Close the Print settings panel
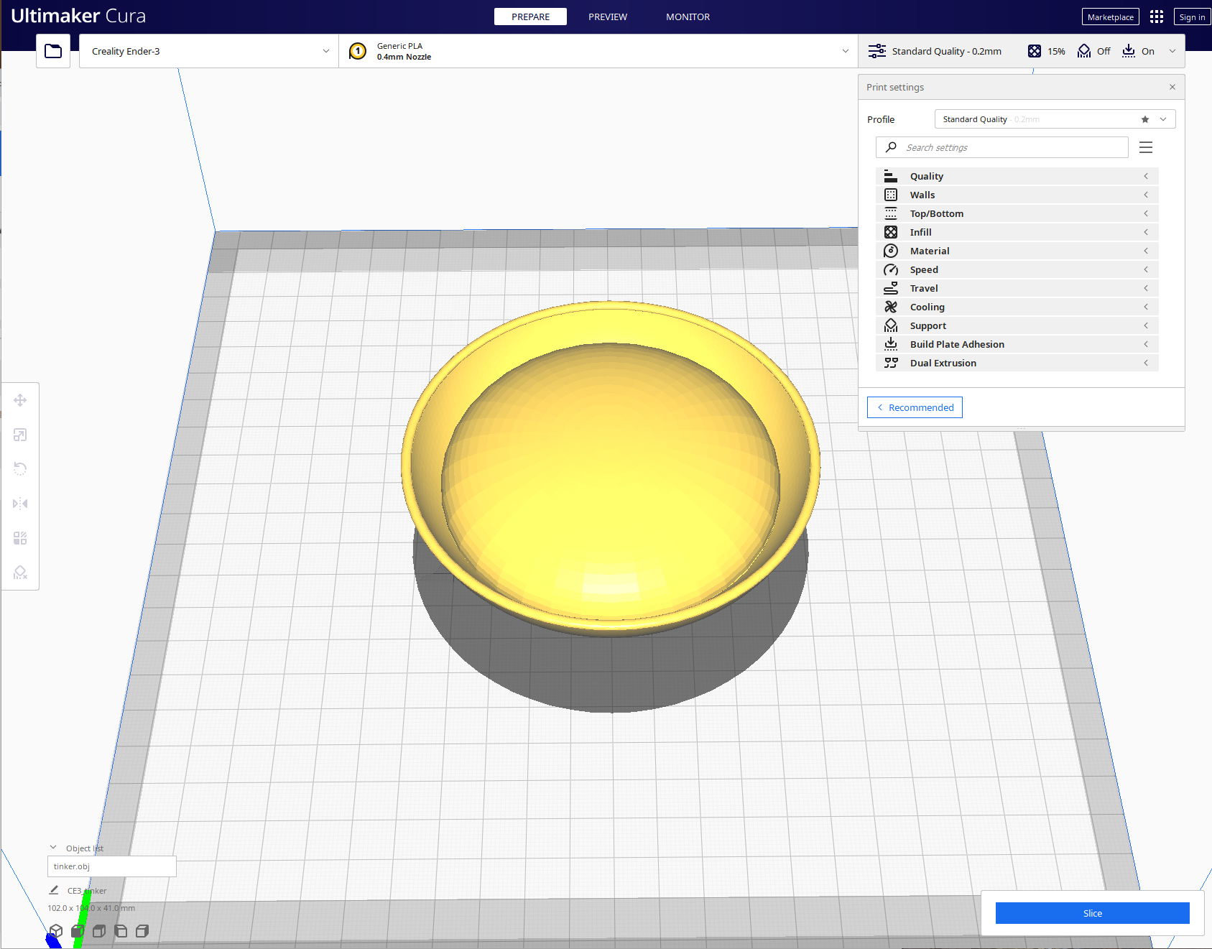The width and height of the screenshot is (1212, 949). [x=1172, y=87]
